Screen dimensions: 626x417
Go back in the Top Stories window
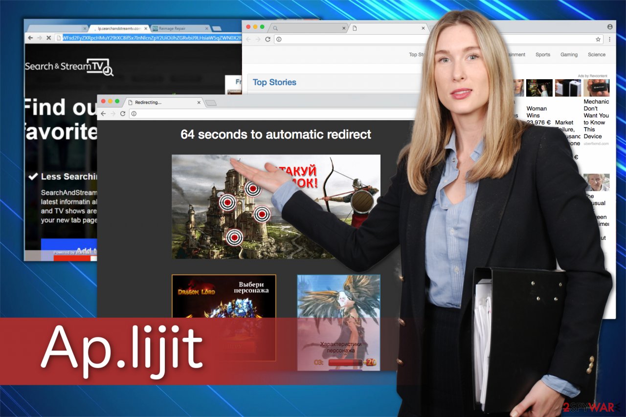[248, 39]
